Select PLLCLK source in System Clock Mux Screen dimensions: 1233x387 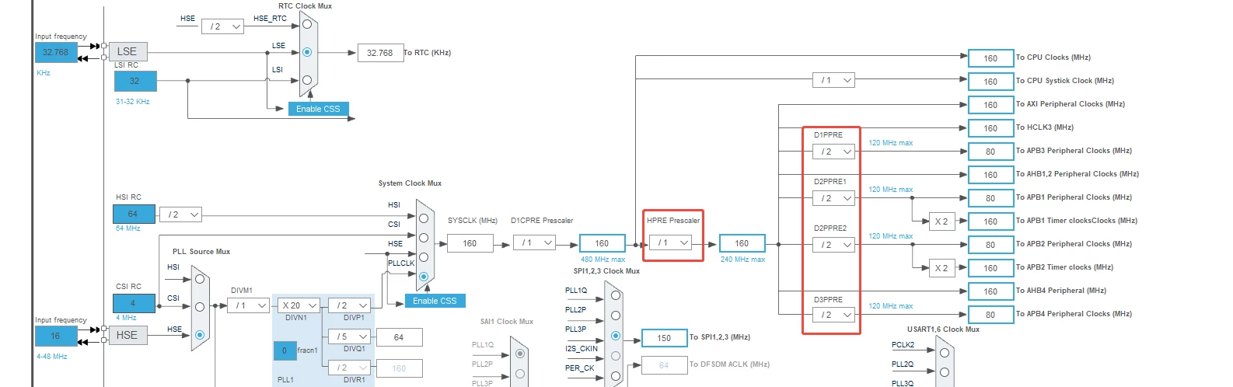click(x=424, y=277)
